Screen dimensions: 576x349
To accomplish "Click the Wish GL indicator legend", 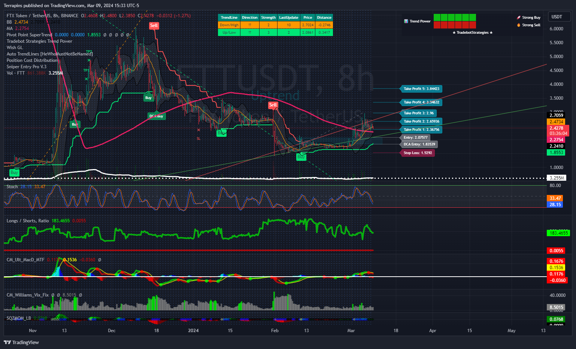I will [x=15, y=48].
